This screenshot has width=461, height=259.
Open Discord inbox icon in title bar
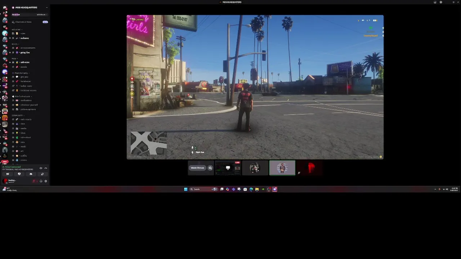coord(435,2)
